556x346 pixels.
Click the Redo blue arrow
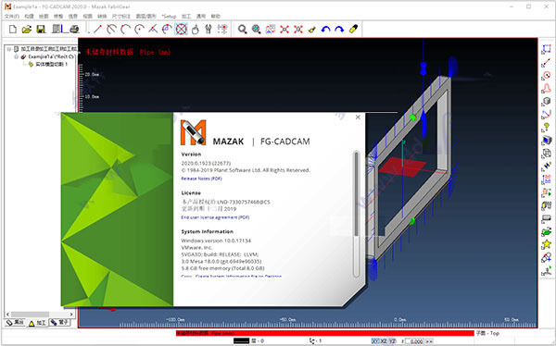[x=339, y=29]
